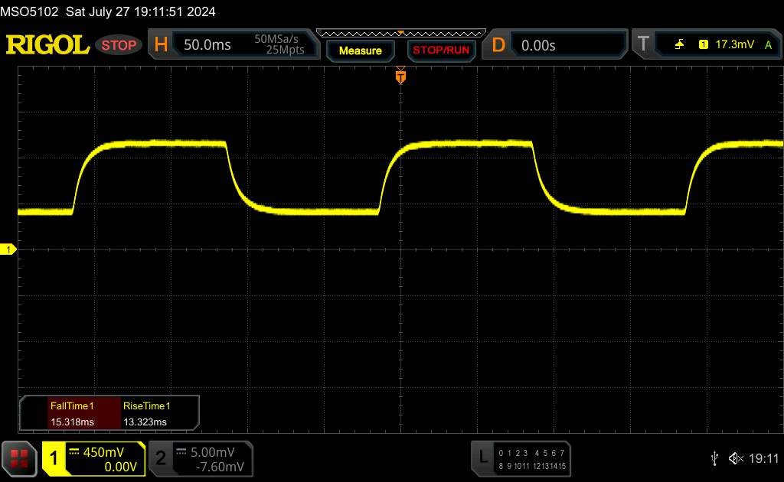Click channel 1 450mV scale value
784x482 pixels.
tap(103, 452)
